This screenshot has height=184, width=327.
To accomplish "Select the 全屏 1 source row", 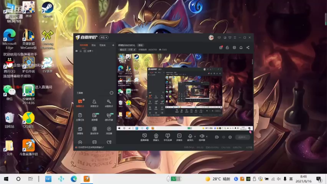I will [95, 51].
